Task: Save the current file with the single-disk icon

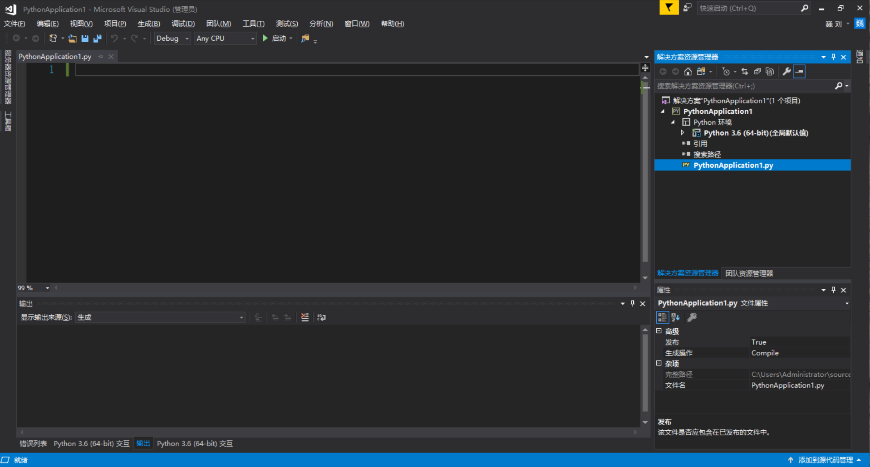Action: (85, 39)
